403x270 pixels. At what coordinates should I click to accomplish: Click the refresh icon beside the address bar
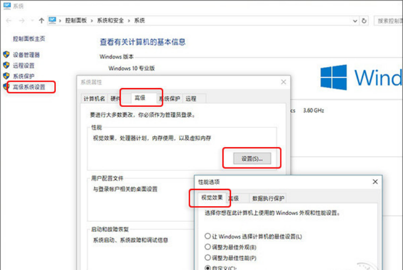pos(364,20)
